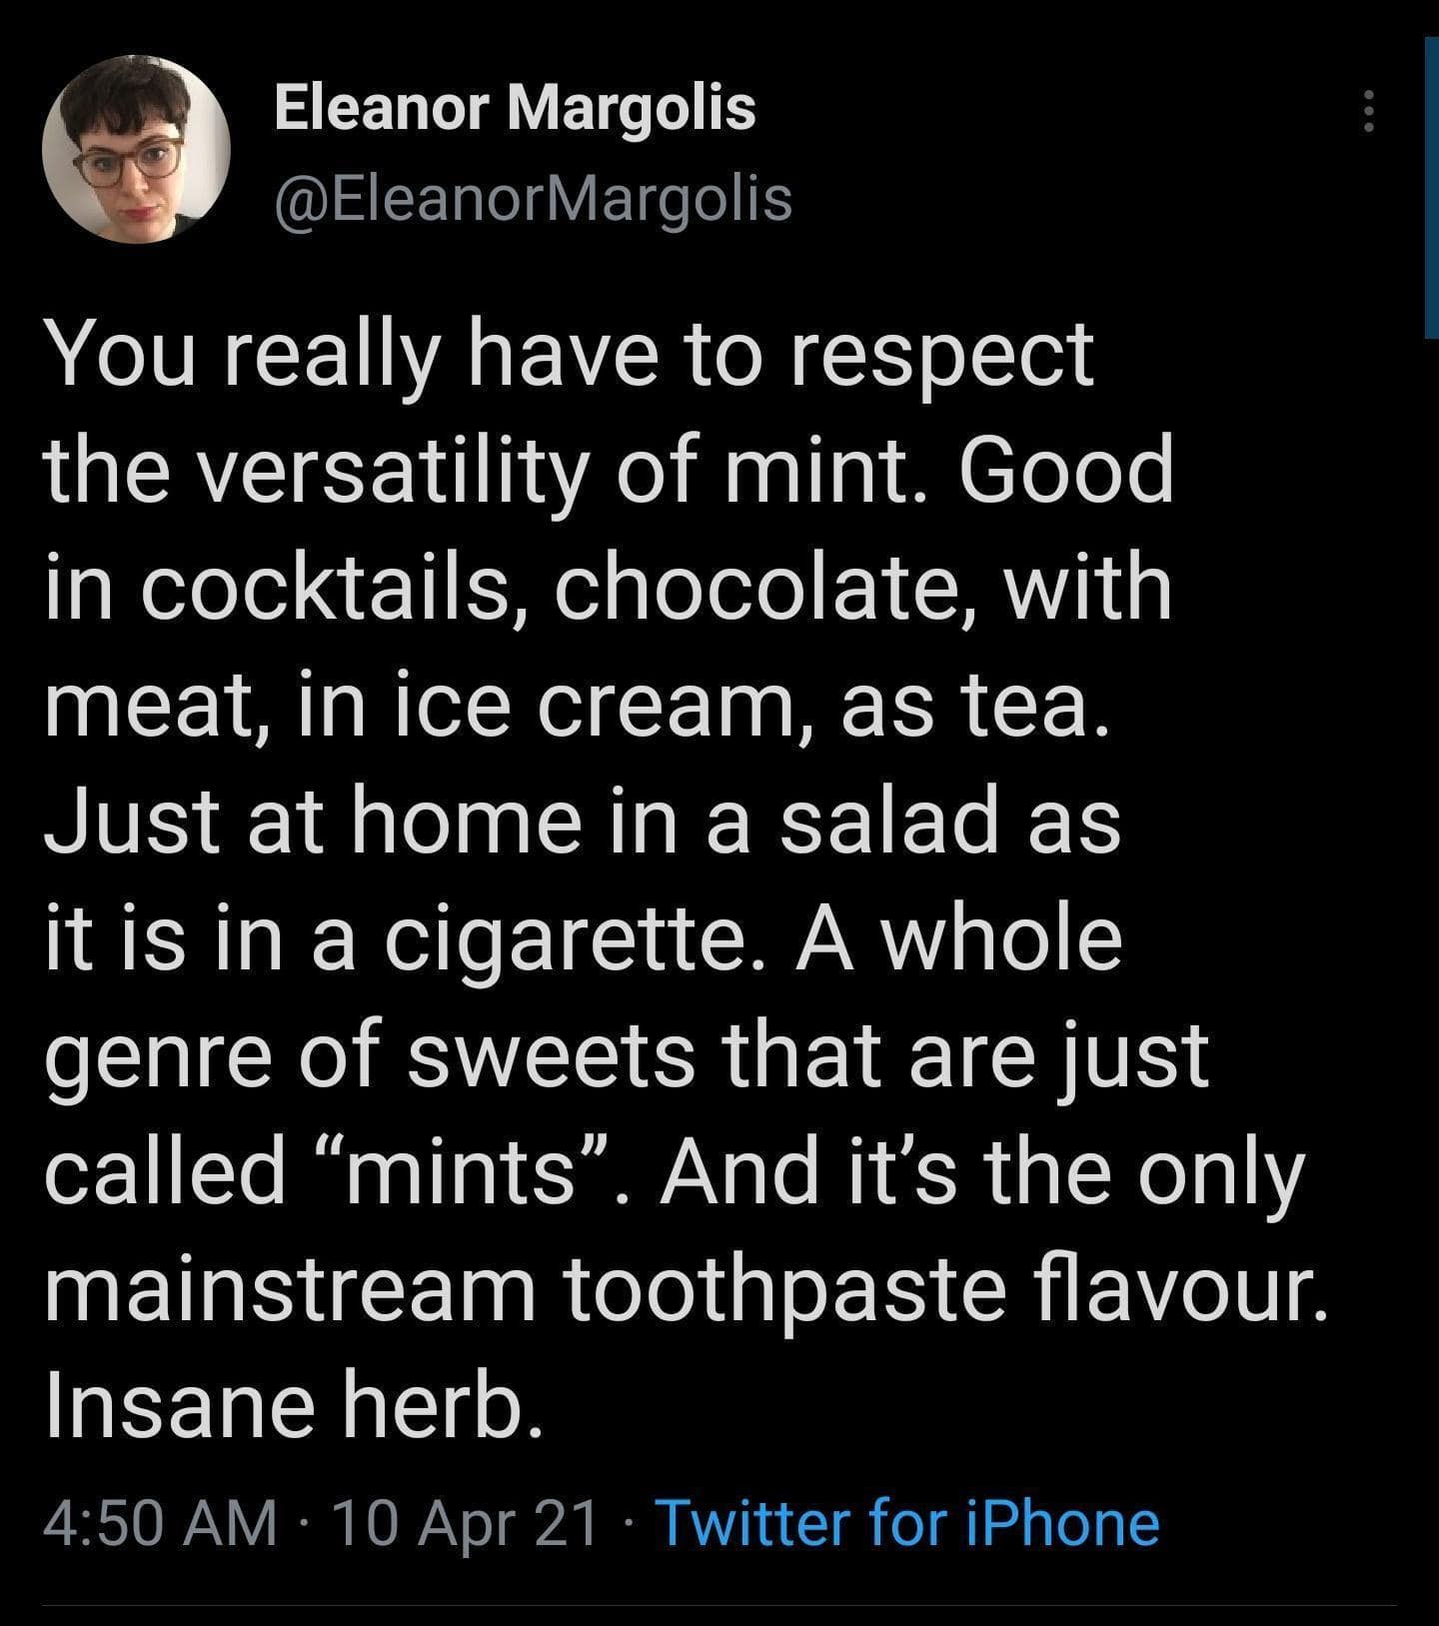The width and height of the screenshot is (1439, 1626).
Task: Click the 4:50 AM timestamp
Action: click(161, 1523)
